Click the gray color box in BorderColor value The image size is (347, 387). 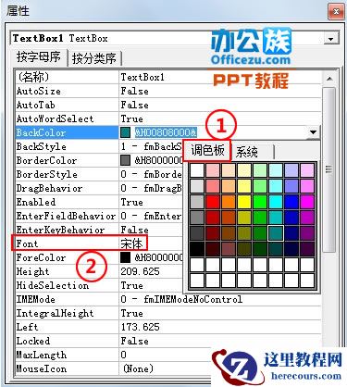(x=125, y=160)
